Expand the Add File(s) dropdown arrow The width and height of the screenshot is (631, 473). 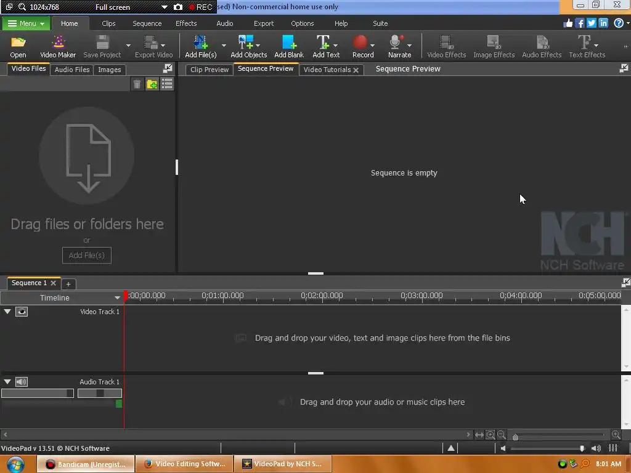pos(224,46)
